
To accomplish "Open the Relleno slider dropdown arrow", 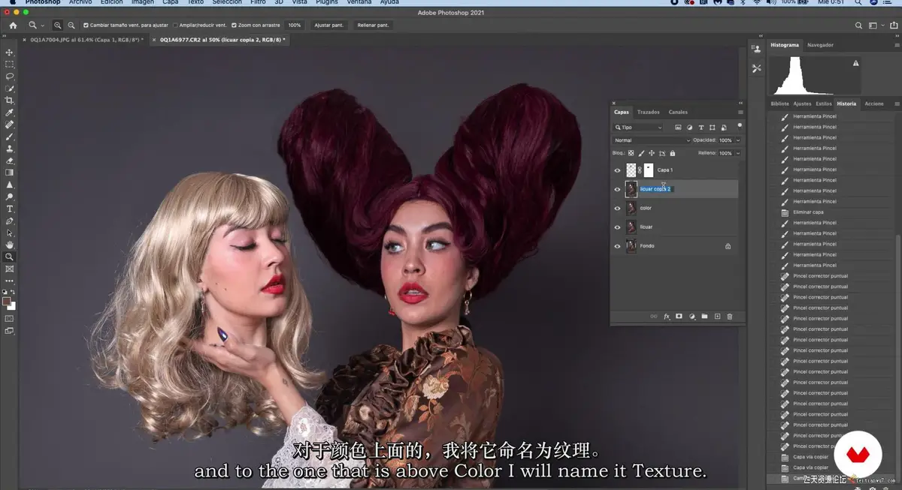I will click(x=738, y=153).
